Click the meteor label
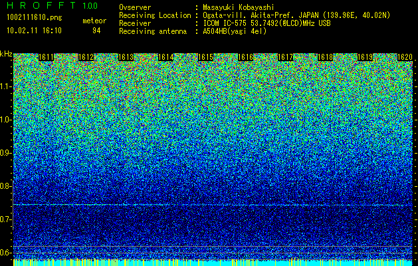 pos(94,21)
